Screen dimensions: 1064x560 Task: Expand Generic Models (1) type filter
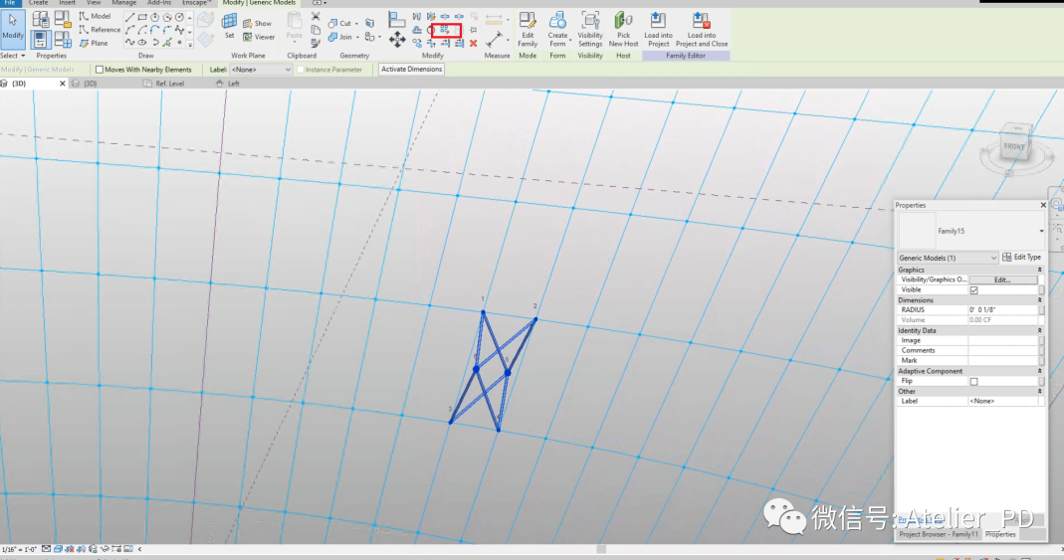(948, 258)
